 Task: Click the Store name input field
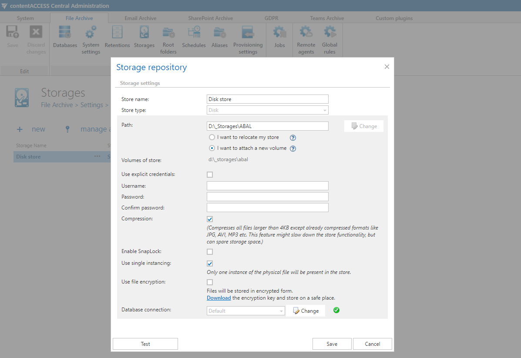(267, 99)
